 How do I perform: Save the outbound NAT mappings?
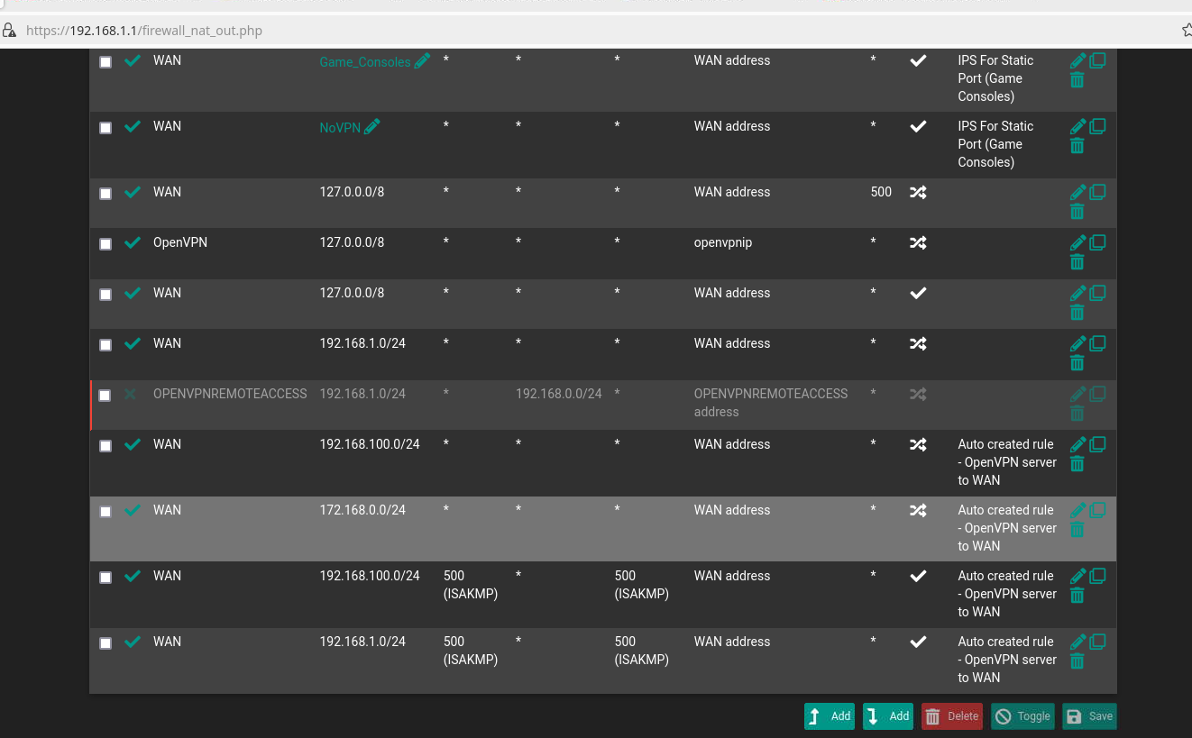1089,716
